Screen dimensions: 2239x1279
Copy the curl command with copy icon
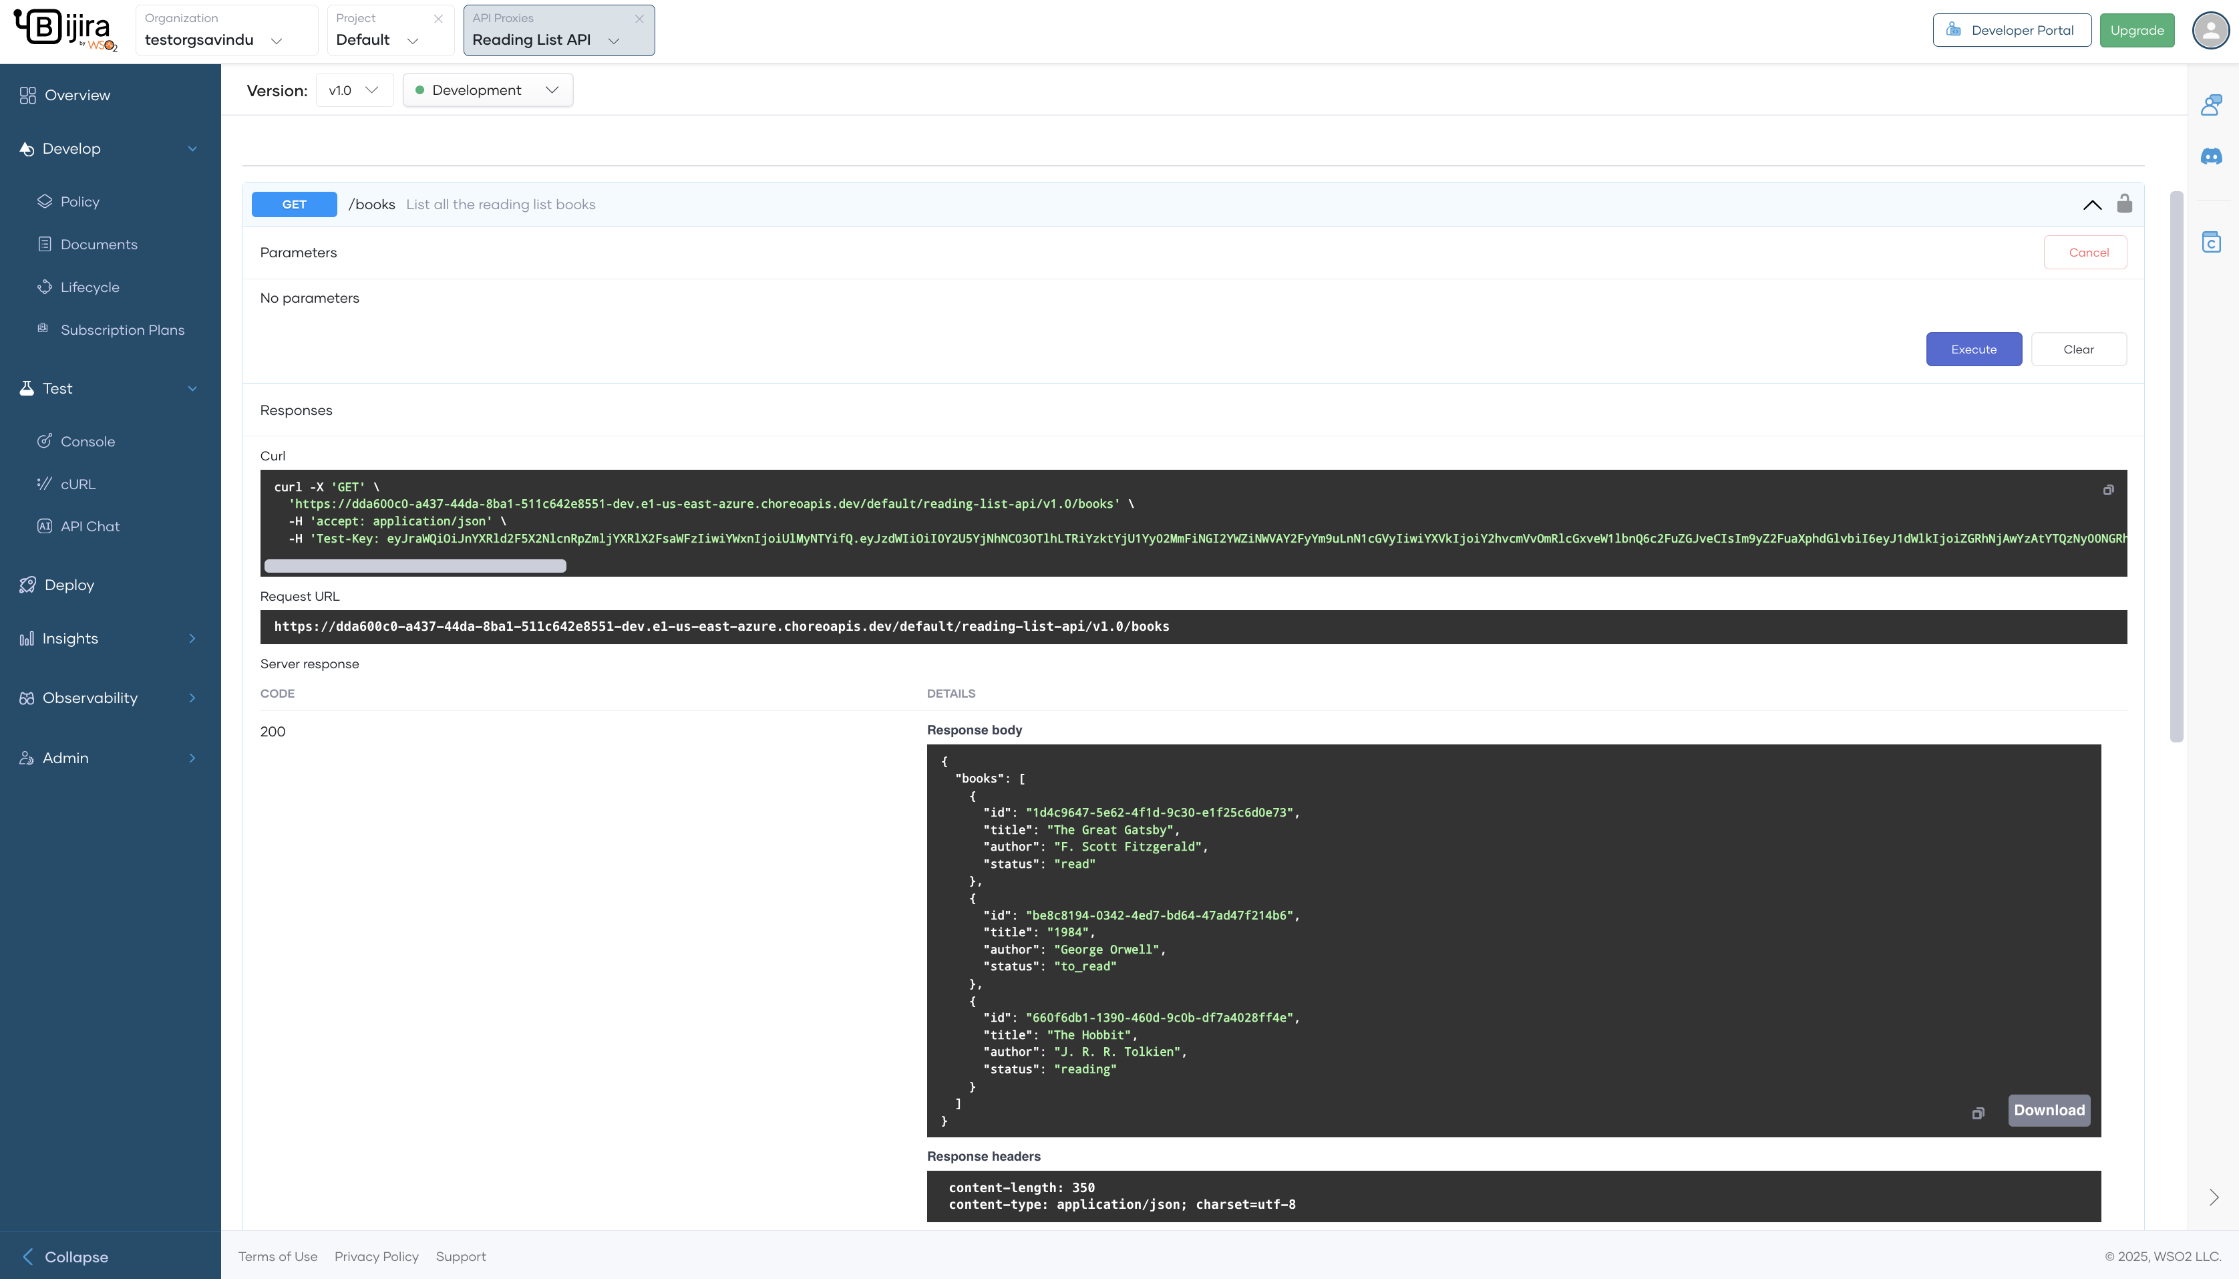click(x=2108, y=490)
